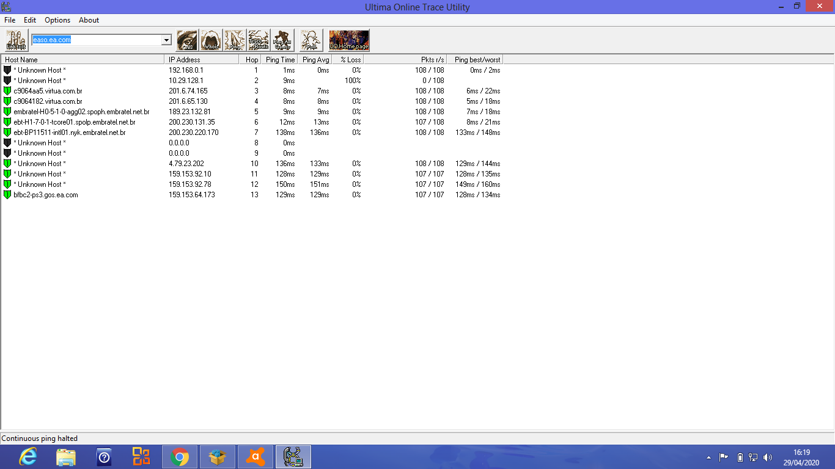Click the % Loss column header
This screenshot has height=469, width=835.
pos(348,60)
